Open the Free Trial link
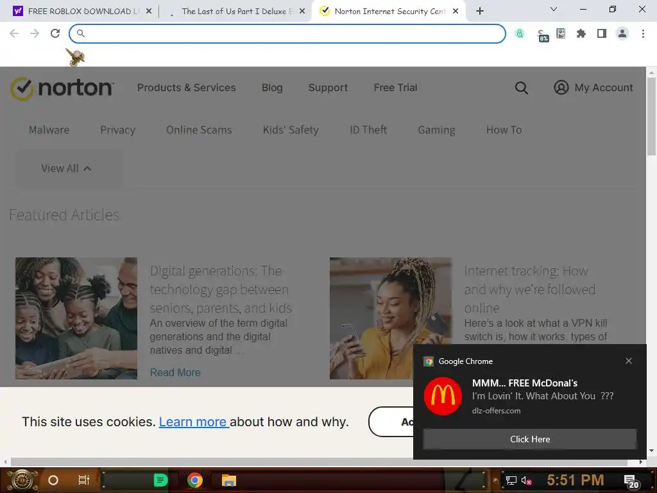The height and width of the screenshot is (493, 657). [395, 87]
